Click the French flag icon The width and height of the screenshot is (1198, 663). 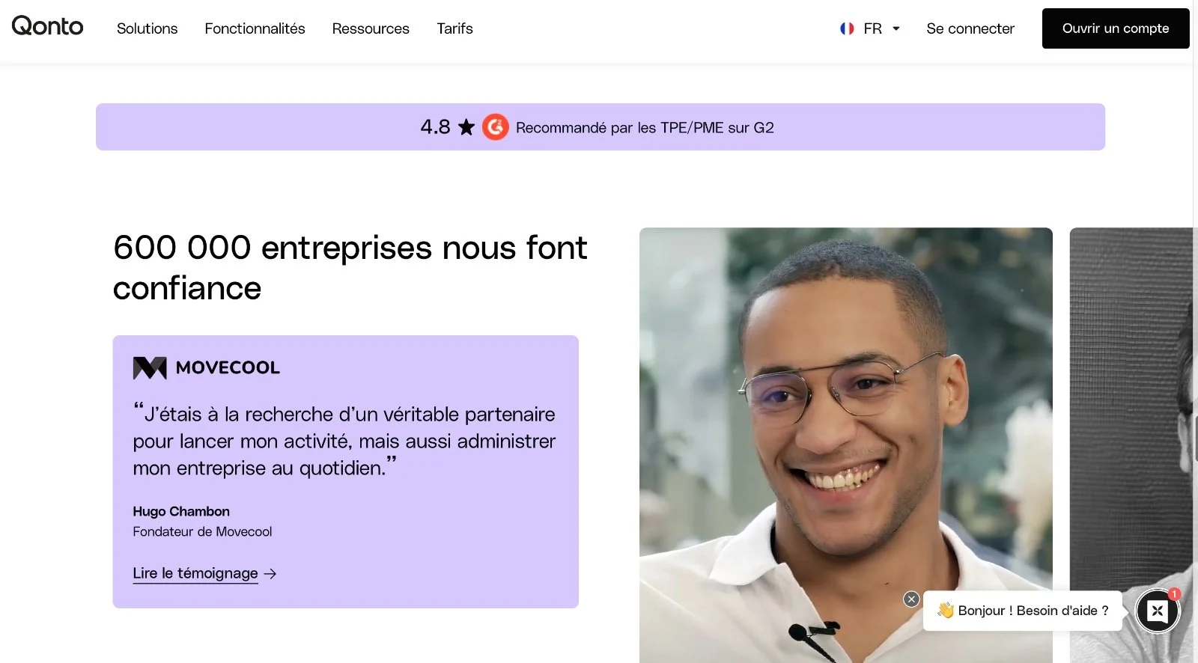click(x=847, y=28)
